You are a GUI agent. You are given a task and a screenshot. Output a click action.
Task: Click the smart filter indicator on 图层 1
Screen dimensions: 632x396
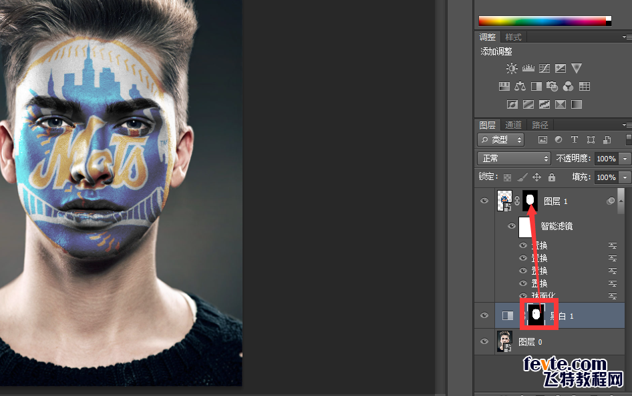point(611,201)
